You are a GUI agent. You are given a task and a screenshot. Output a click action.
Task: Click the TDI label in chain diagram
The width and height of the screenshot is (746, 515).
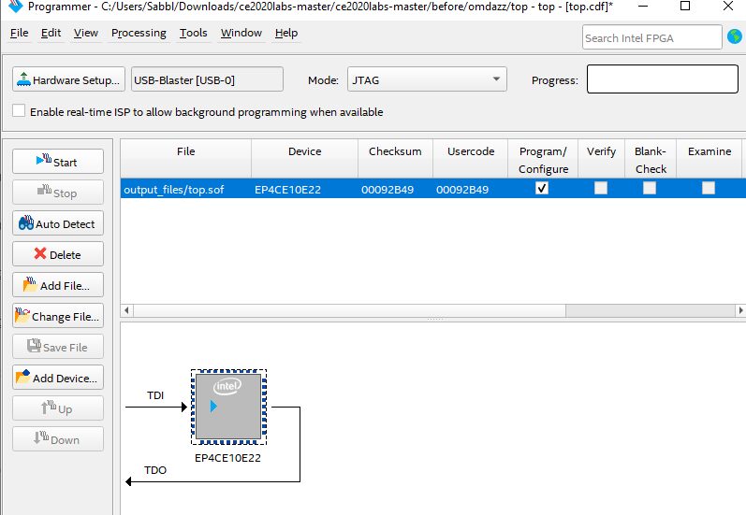point(155,395)
